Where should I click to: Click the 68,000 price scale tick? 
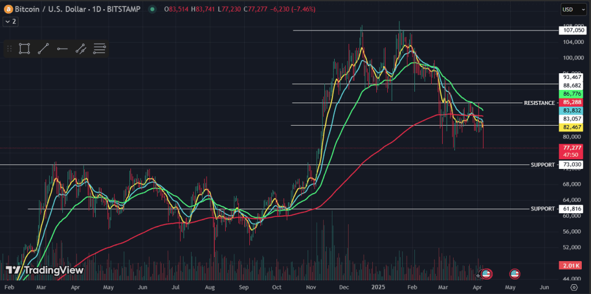pyautogui.click(x=572, y=184)
